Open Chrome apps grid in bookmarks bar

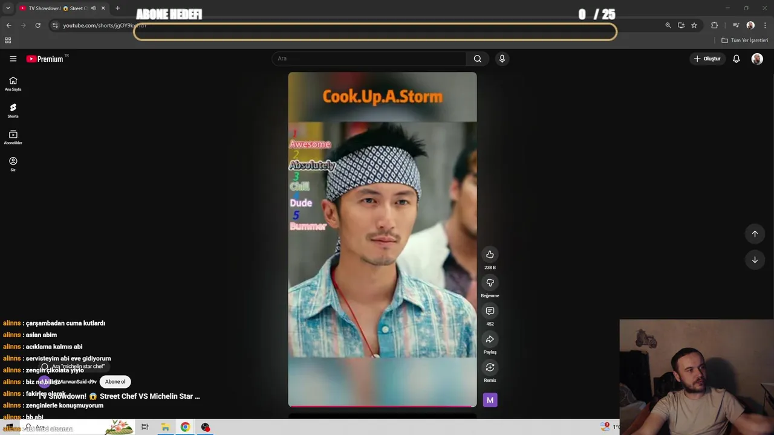coord(8,40)
